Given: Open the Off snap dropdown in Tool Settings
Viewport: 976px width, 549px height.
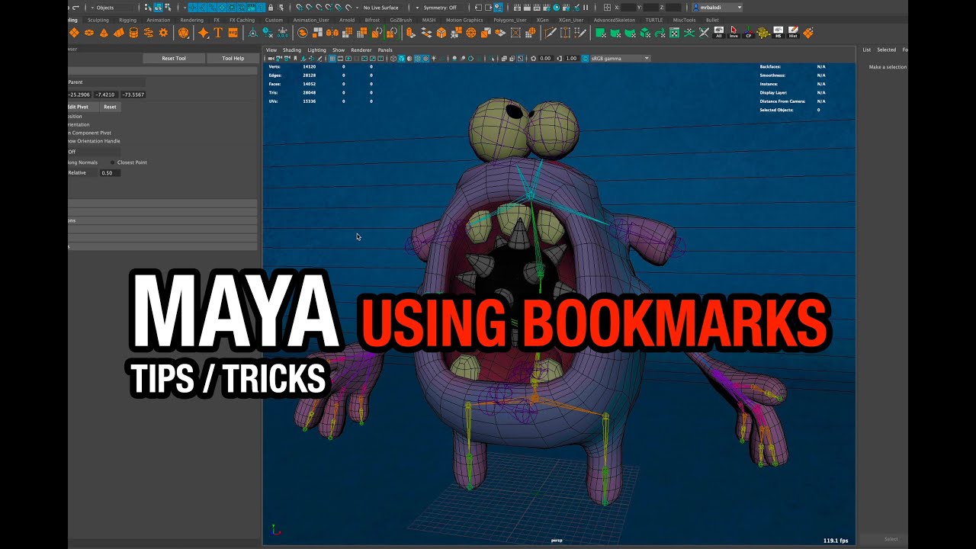Looking at the screenshot, I should 95,152.
